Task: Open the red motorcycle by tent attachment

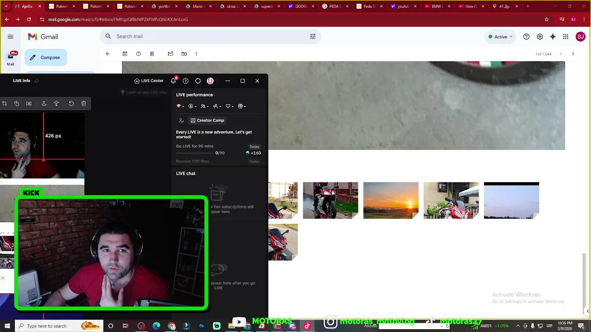Action: click(451, 200)
